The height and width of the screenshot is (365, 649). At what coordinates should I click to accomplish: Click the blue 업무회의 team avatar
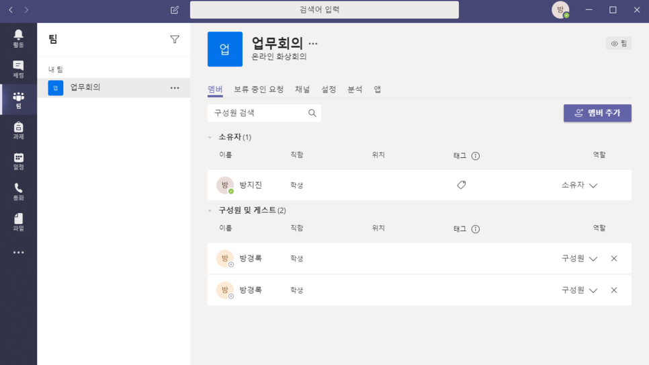click(x=225, y=49)
